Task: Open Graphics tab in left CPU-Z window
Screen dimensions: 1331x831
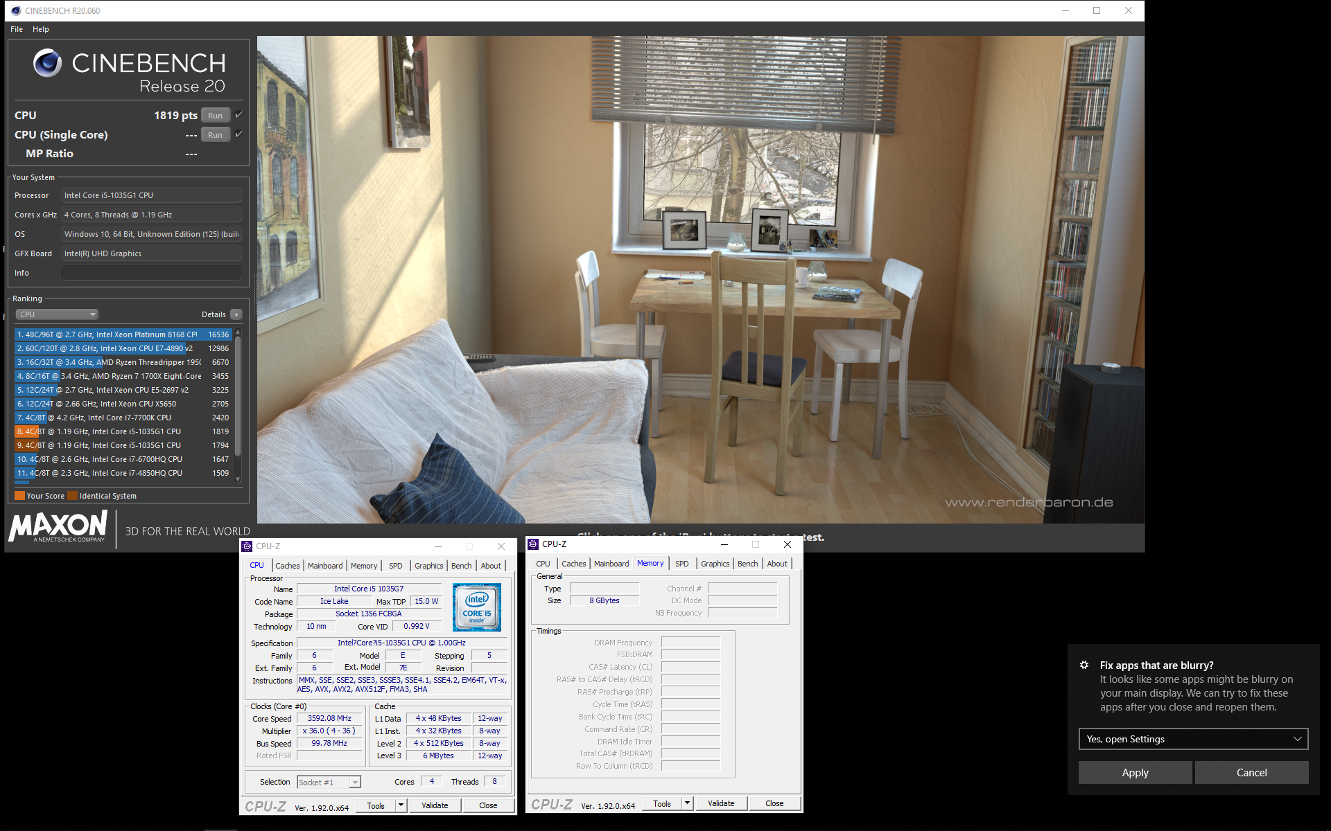Action: coord(429,566)
